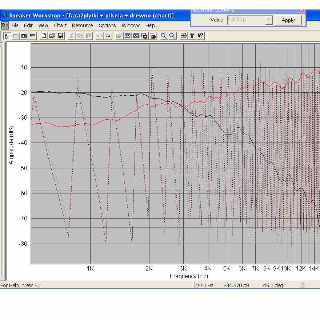Click the 'For Help, press F1' status text
The width and height of the screenshot is (320, 320).
tap(20, 285)
